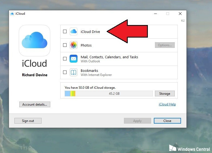The width and height of the screenshot is (212, 153).
Task: Open the iCloud Help link
Action: 167,104
